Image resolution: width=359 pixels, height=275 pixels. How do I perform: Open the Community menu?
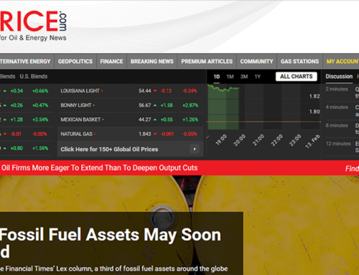click(x=256, y=62)
